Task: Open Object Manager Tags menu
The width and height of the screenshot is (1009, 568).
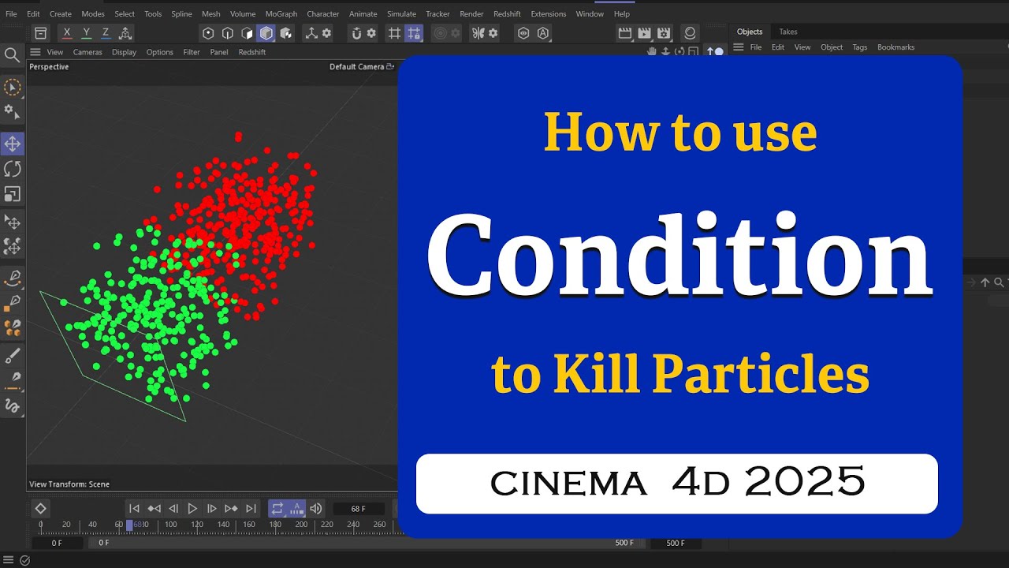Action: pos(860,47)
